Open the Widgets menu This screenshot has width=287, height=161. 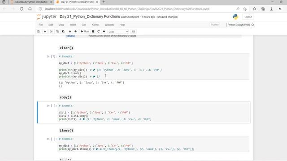tap(109, 25)
